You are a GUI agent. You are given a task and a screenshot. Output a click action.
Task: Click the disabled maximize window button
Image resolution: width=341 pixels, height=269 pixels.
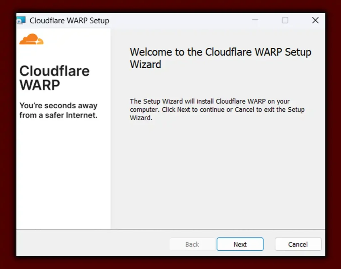(x=285, y=20)
